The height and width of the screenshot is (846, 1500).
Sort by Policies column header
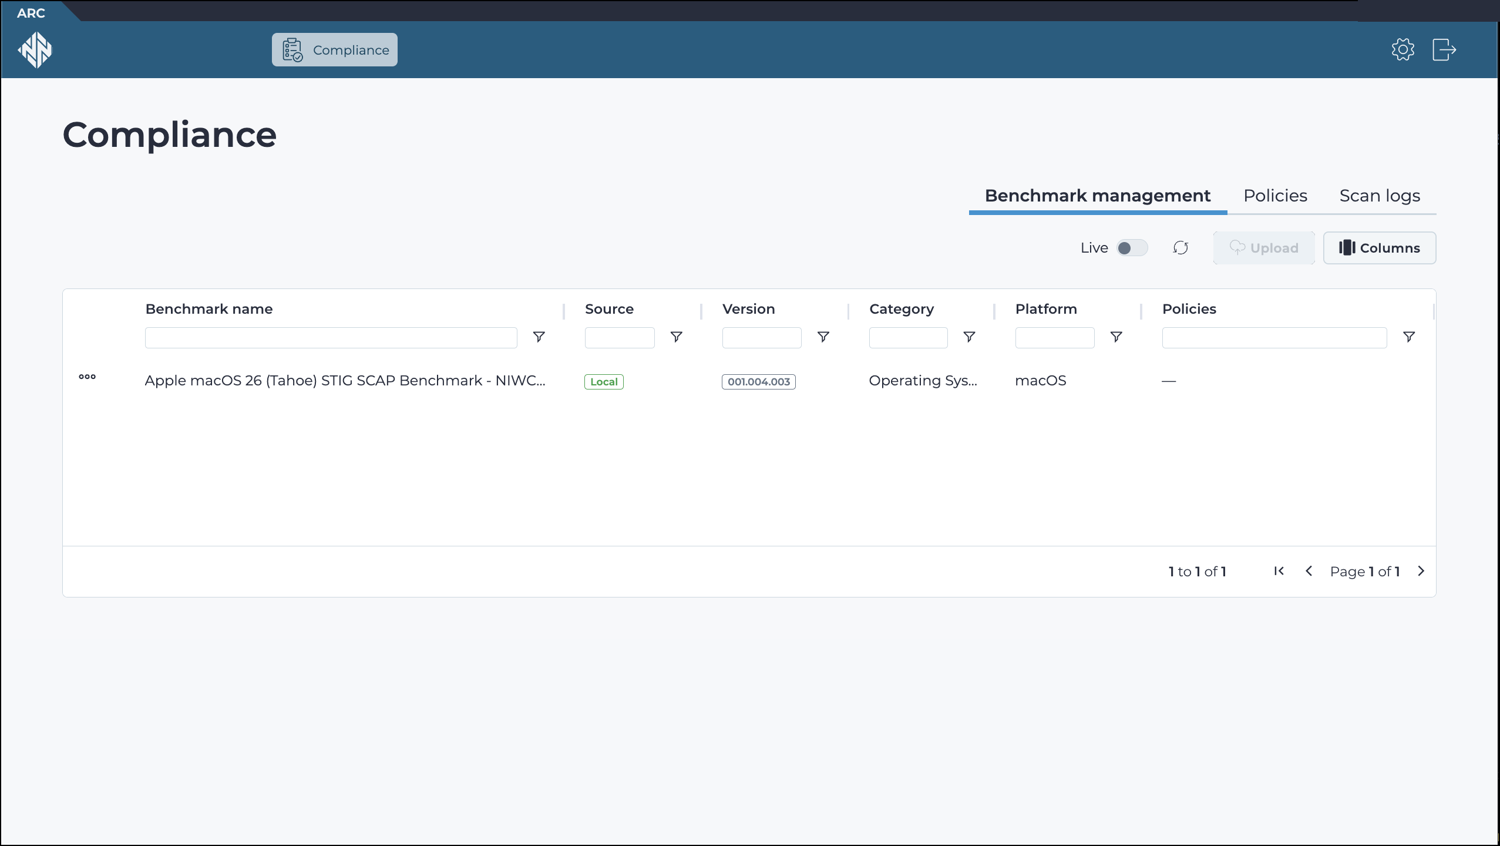1189,309
